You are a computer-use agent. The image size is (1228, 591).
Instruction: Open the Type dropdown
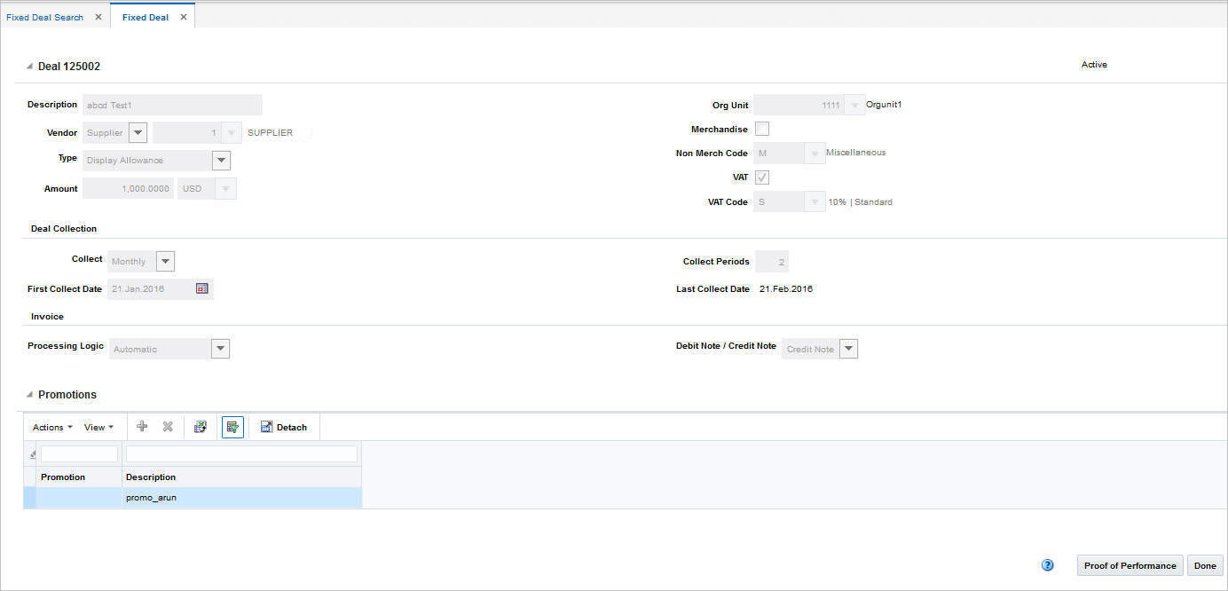click(220, 160)
